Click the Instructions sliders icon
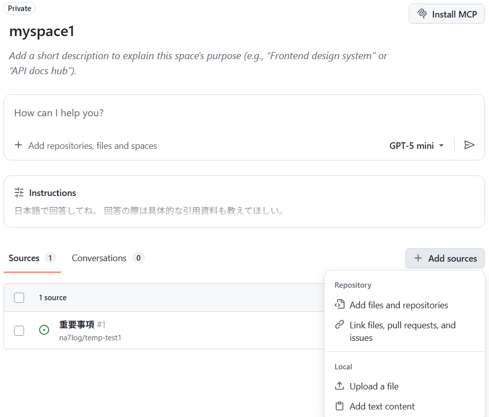489x417 pixels. (19, 192)
